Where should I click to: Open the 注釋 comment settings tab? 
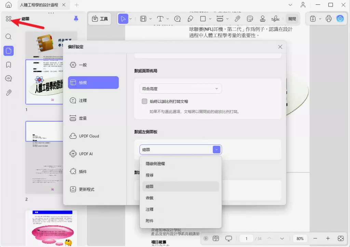pos(93,100)
